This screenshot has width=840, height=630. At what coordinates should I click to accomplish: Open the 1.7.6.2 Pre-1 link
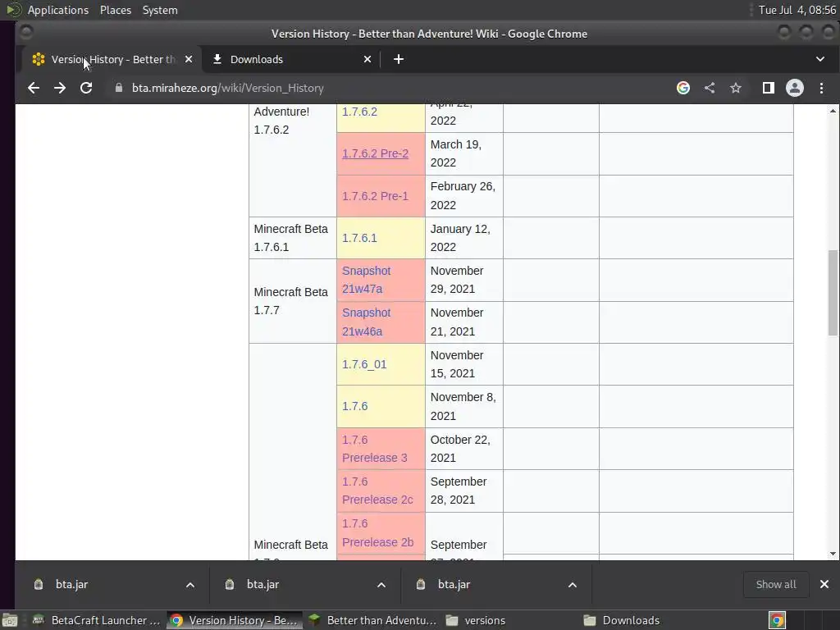click(x=375, y=196)
